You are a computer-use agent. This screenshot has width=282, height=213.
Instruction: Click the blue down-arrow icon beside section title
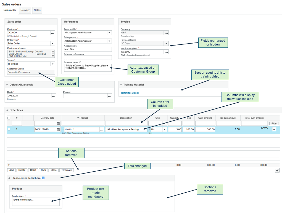43,178
